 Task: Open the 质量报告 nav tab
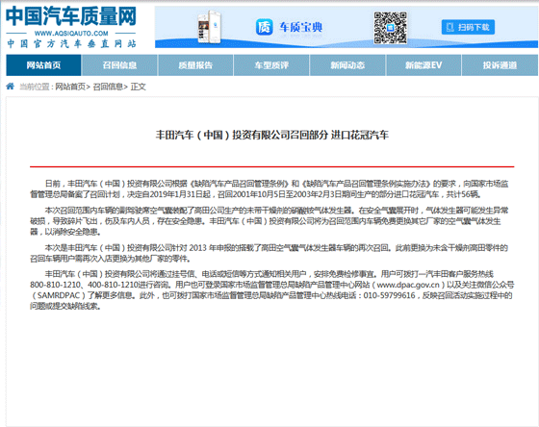click(x=195, y=65)
